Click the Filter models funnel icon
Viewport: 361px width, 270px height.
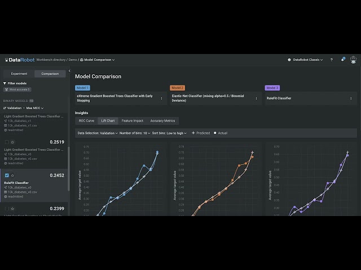5,83
